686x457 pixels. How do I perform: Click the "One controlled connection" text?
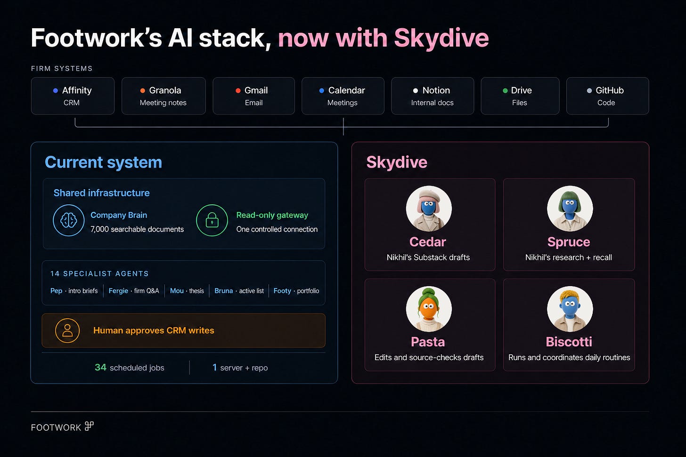tap(277, 229)
